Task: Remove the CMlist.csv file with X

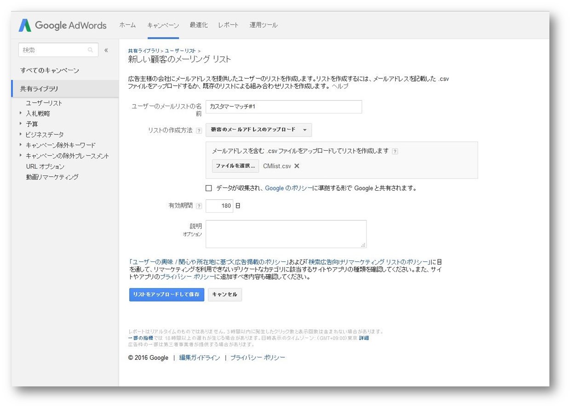Action: point(297,166)
